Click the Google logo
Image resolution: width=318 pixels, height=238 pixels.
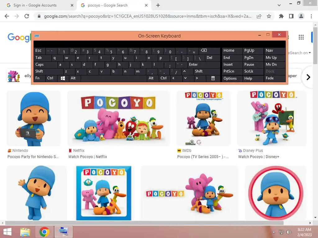click(x=19, y=37)
